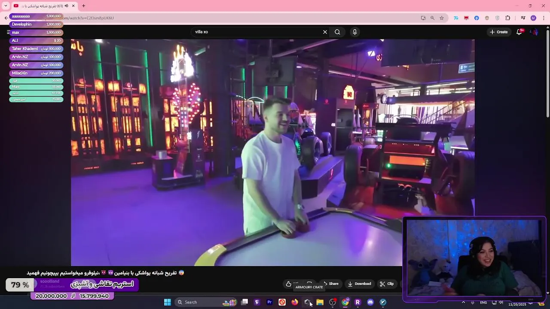
Task: Click the Develophin donation entry
Action: point(36,24)
